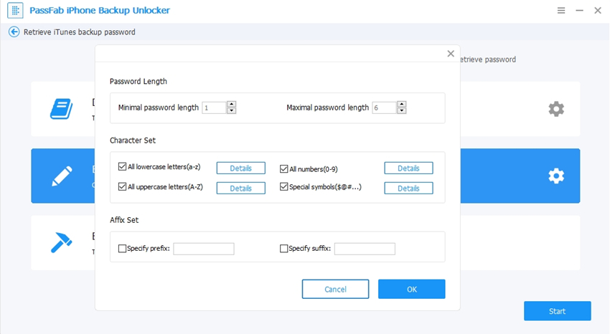
Task: Open the hamburger menu icon
Action: [560, 11]
